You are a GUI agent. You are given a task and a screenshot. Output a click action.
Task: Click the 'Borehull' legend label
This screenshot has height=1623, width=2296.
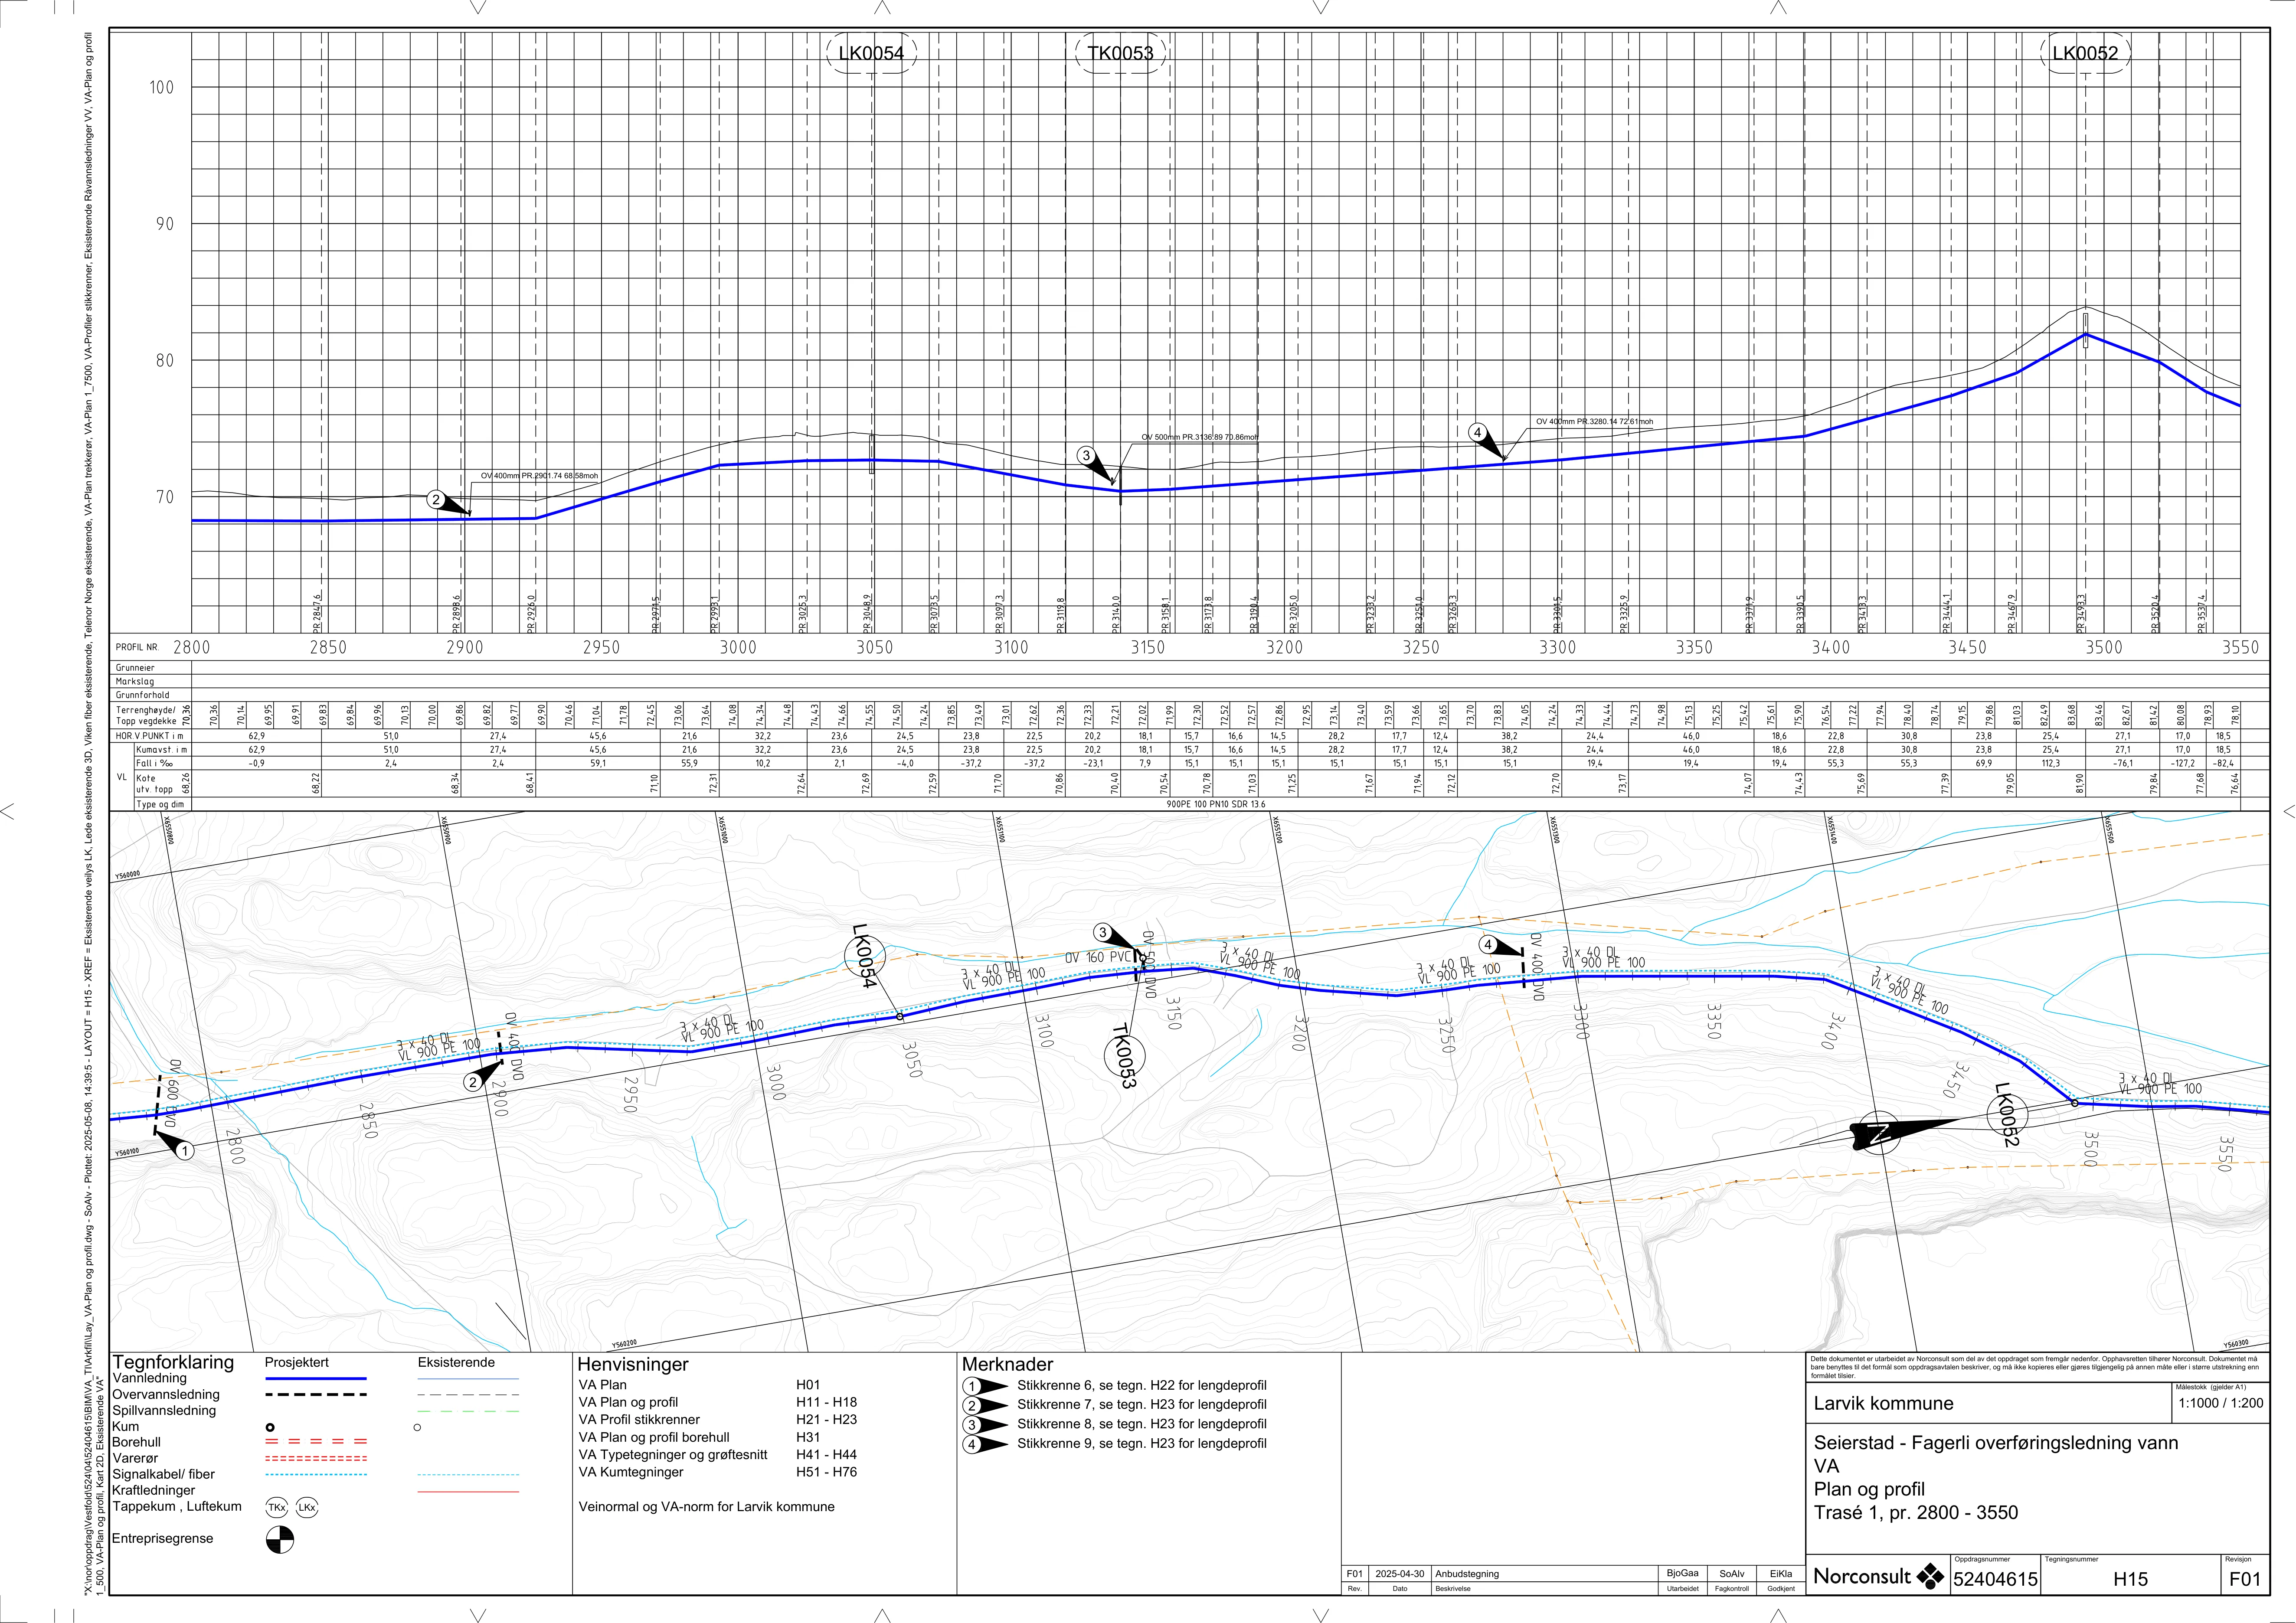point(136,1443)
